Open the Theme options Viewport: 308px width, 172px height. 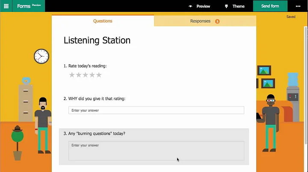pyautogui.click(x=238, y=6)
